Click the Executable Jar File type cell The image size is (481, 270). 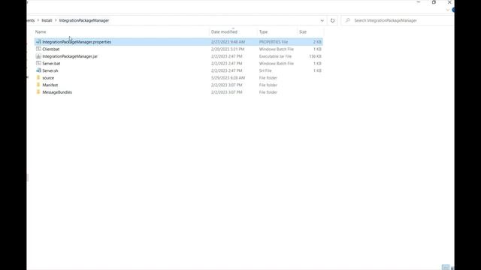click(275, 56)
